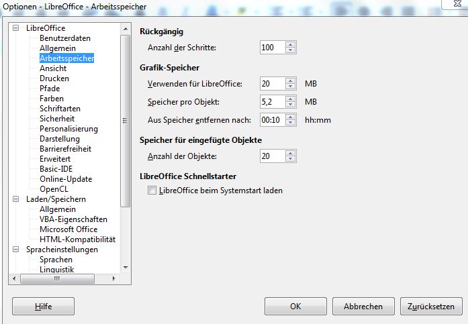Click the Anzahl der Objekte field
Image resolution: width=468 pixels, height=324 pixels.
273,156
